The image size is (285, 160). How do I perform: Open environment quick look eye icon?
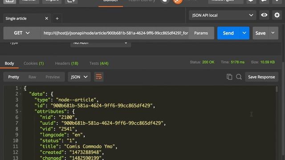click(x=264, y=15)
